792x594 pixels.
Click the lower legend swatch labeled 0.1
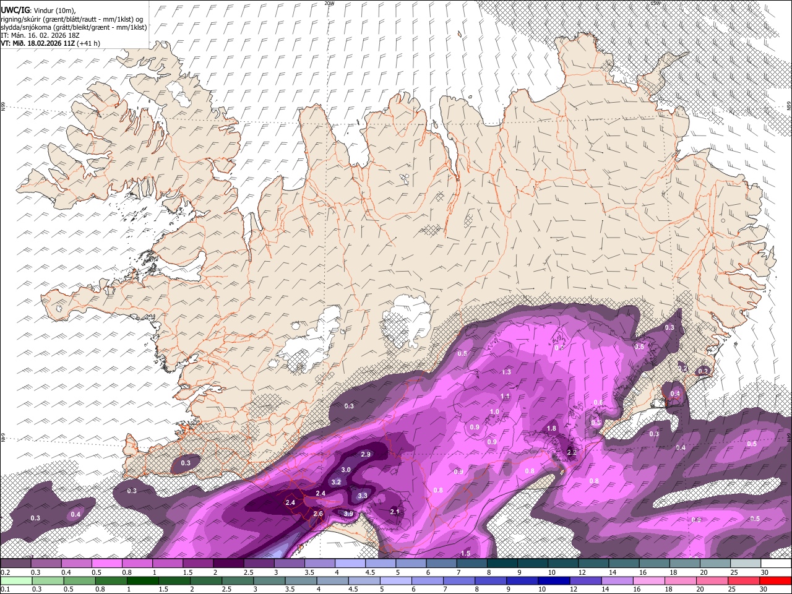click(17, 581)
